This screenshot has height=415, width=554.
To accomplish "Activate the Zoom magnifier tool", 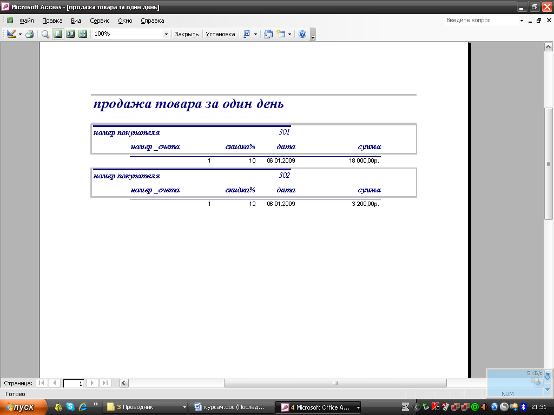I will click(x=45, y=34).
